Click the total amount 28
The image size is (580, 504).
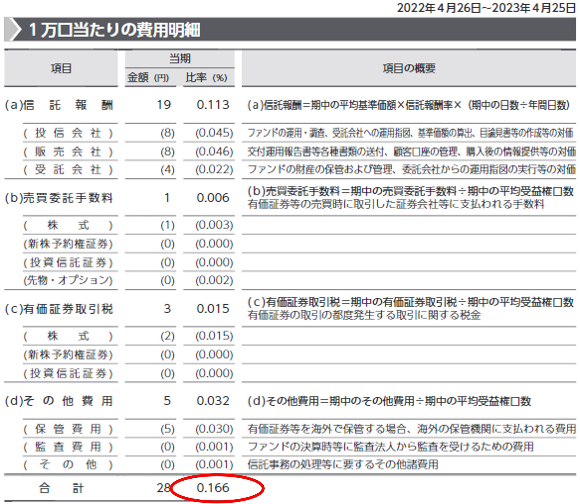click(x=164, y=488)
